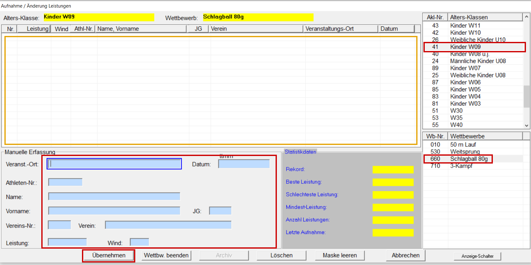Click the Athleten-Nr. text field
The width and height of the screenshot is (531, 265).
pos(65,182)
